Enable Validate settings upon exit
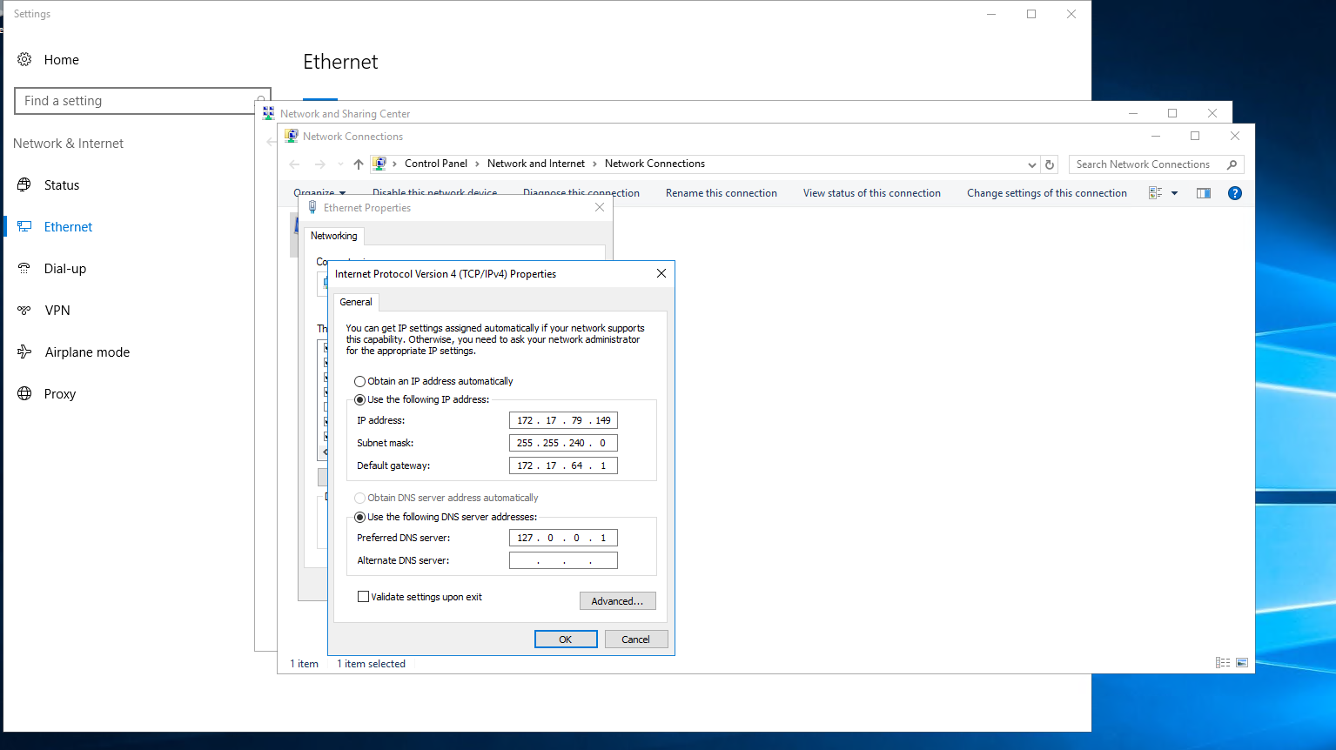This screenshot has width=1336, height=750. click(364, 596)
